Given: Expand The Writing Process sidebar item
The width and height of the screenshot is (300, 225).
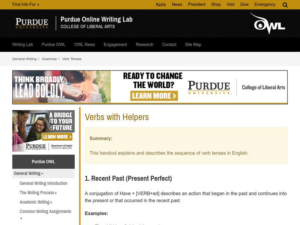Looking at the screenshot, I should coord(38,193).
